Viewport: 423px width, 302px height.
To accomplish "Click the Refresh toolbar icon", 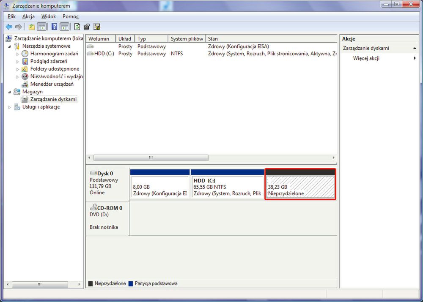I will tap(77, 27).
